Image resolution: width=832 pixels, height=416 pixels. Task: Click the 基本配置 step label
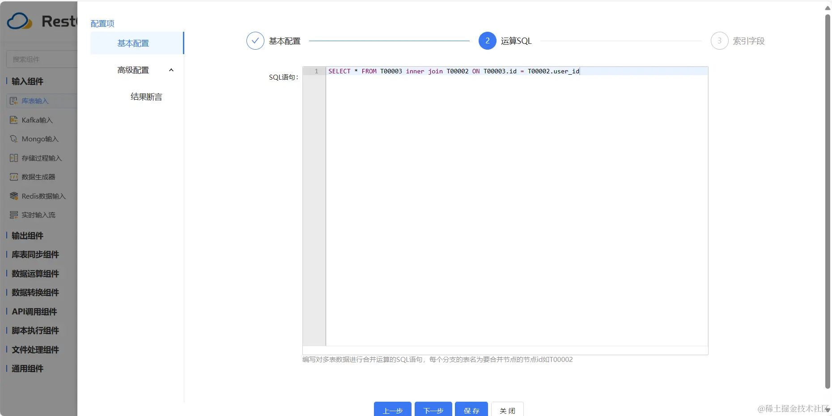point(284,41)
